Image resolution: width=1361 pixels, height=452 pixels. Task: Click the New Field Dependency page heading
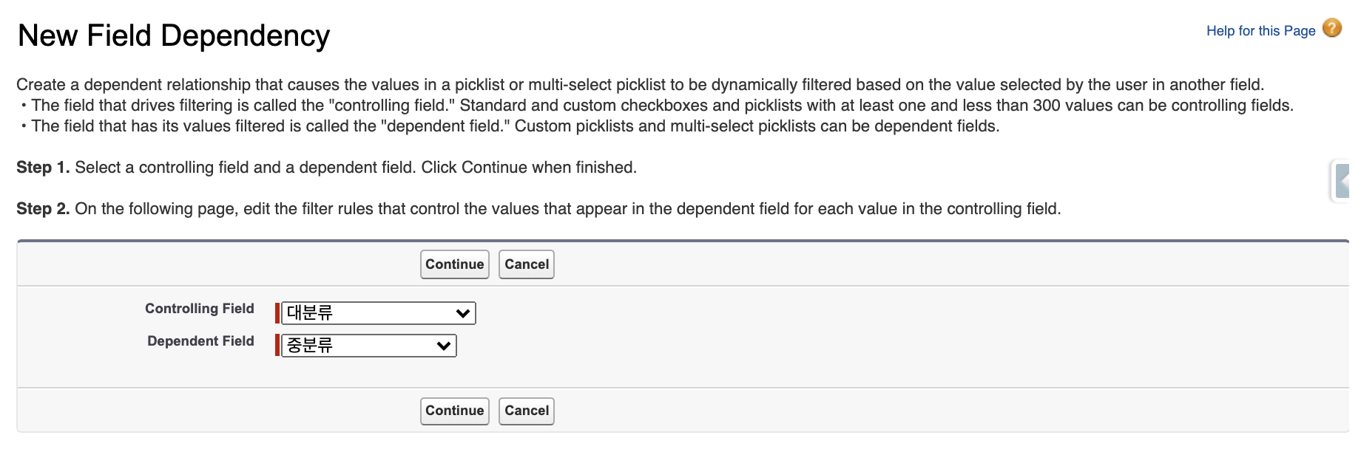(x=174, y=35)
